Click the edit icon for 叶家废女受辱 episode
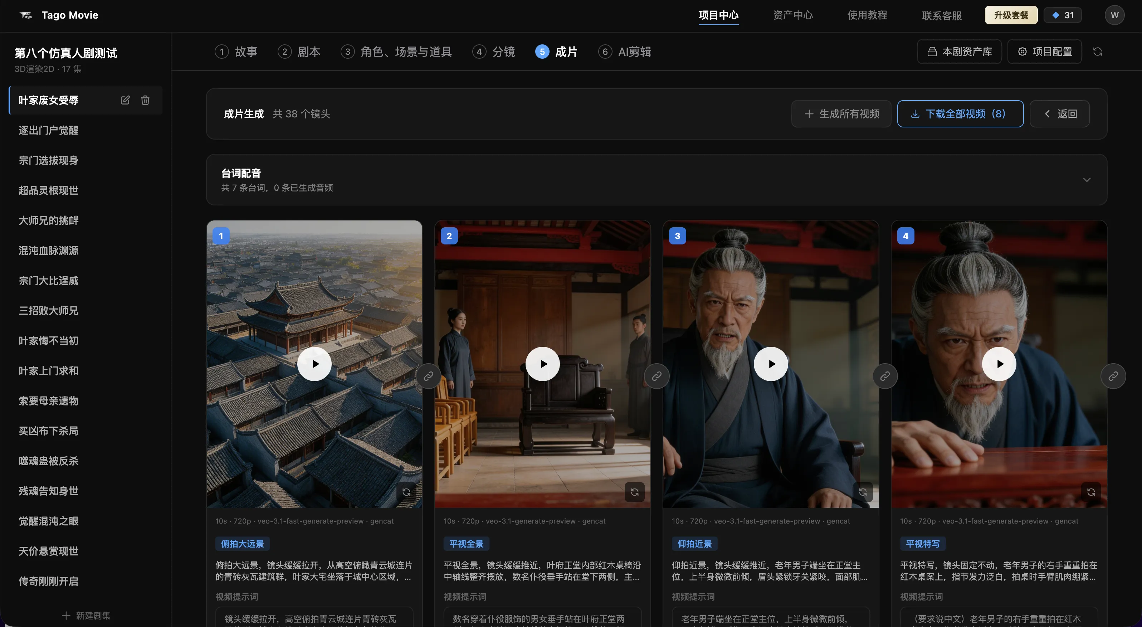This screenshot has height=627, width=1142. click(x=125, y=100)
